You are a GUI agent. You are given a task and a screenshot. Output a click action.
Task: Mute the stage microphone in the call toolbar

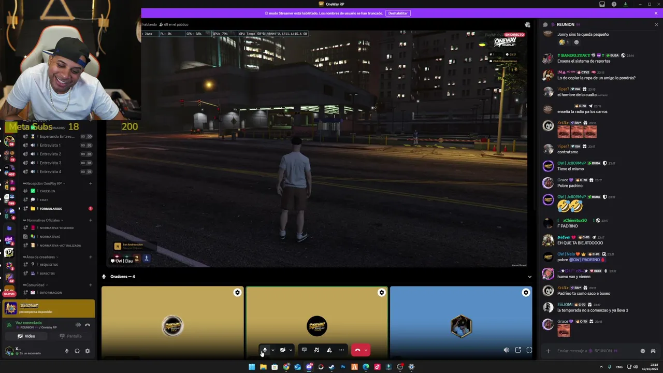265,350
